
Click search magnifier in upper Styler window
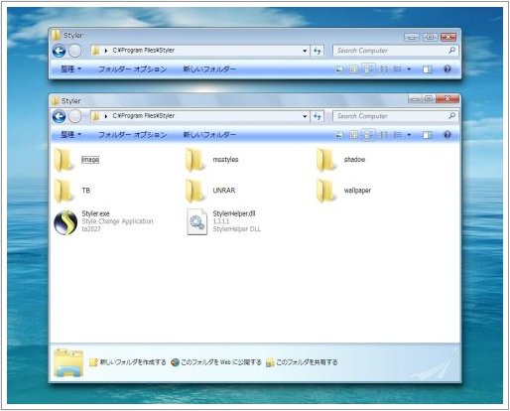451,51
